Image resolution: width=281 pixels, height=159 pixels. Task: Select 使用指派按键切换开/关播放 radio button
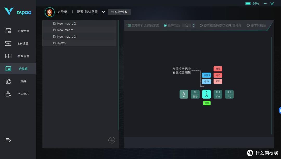pos(201,25)
